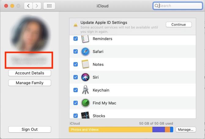The height and width of the screenshot is (139, 205).
Task: Click the blurred profile photo
Action: pyautogui.click(x=30, y=34)
